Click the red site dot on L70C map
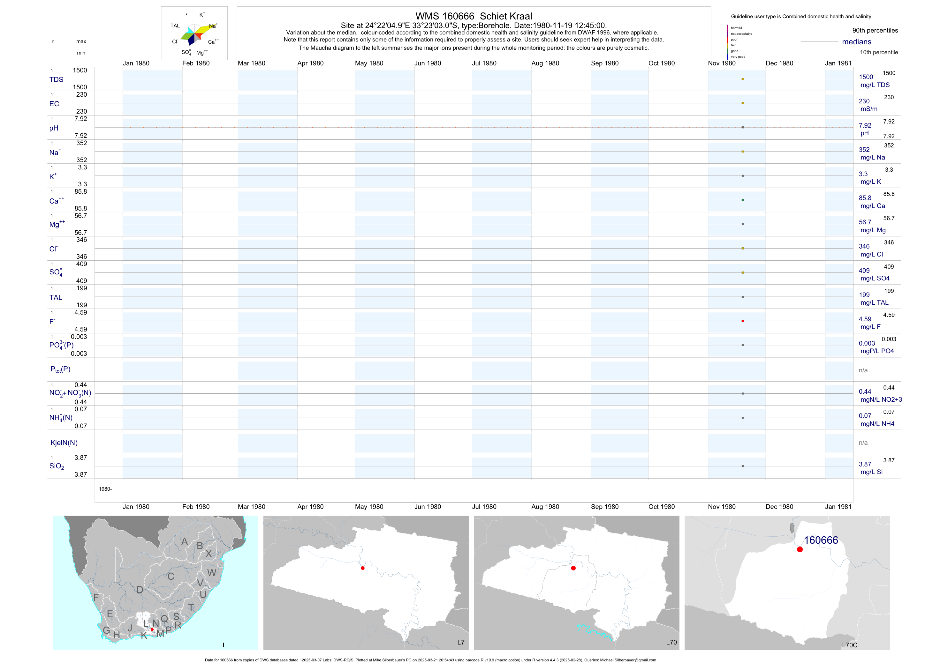Viewport: 948px width, 670px height. tap(800, 549)
